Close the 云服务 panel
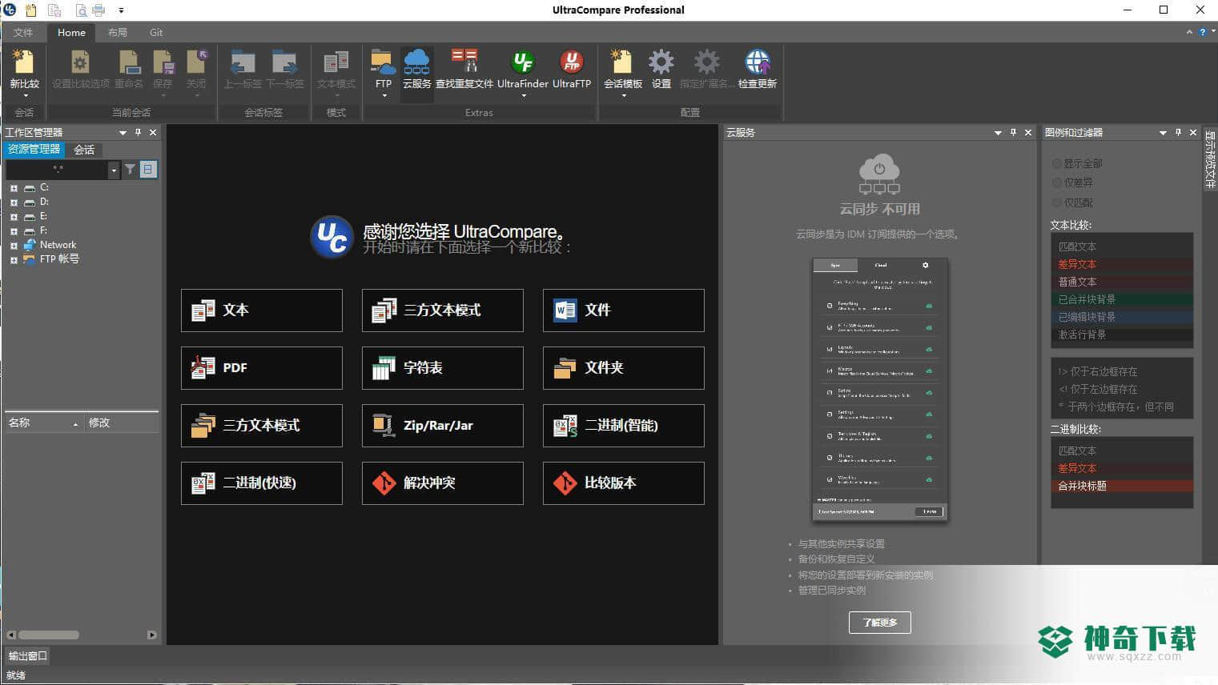The height and width of the screenshot is (685, 1218). tap(1028, 132)
